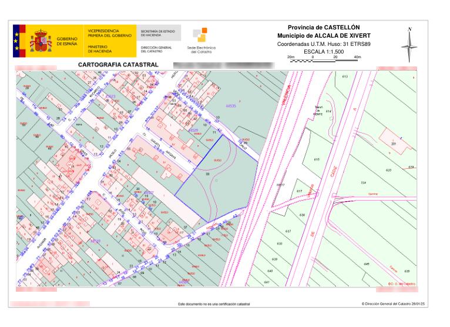Click rural parcel number 615
The width and height of the screenshot is (450, 327).
[x=317, y=159]
